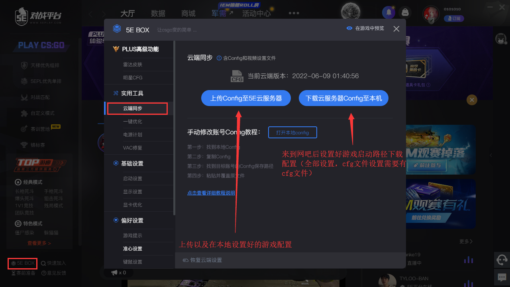Image resolution: width=510 pixels, height=287 pixels.
Task: Go back with the left arrow in top nav
Action: pyautogui.click(x=91, y=14)
